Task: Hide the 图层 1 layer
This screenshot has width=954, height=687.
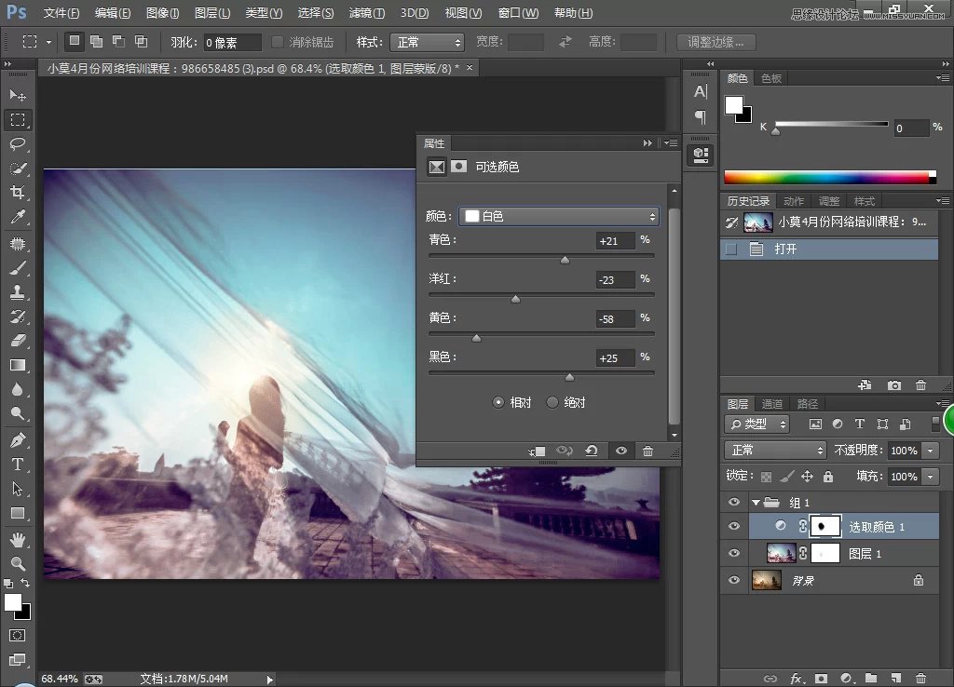Action: click(x=734, y=553)
